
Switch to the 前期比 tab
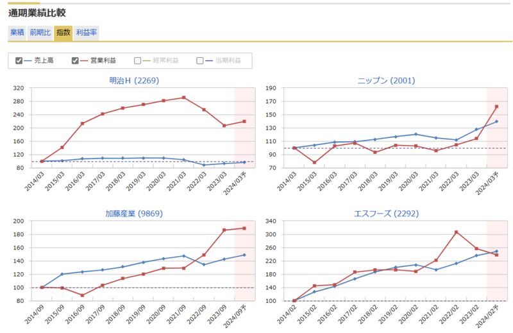[x=40, y=33]
